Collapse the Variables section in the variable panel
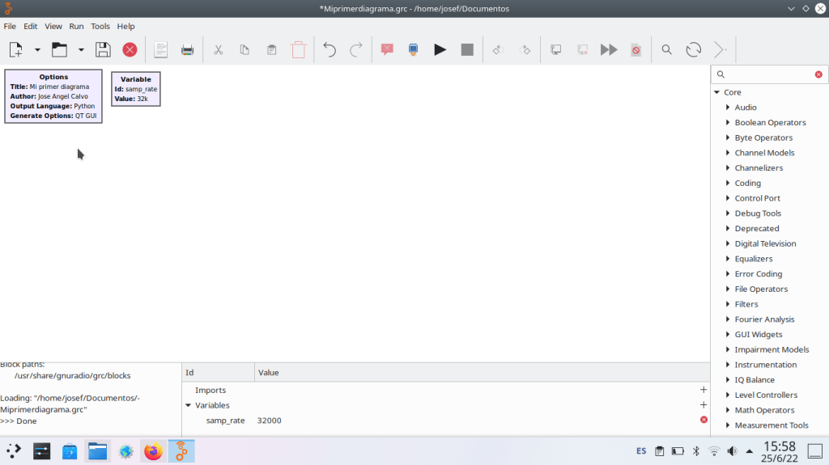Screen dimensions: 829x465 (189, 405)
